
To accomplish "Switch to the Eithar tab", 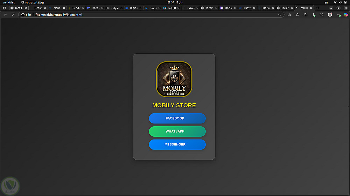I will click(38, 8).
